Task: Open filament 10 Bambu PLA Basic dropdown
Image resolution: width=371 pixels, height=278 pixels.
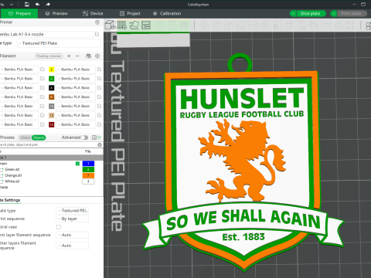Action: pyautogui.click(x=76, y=106)
